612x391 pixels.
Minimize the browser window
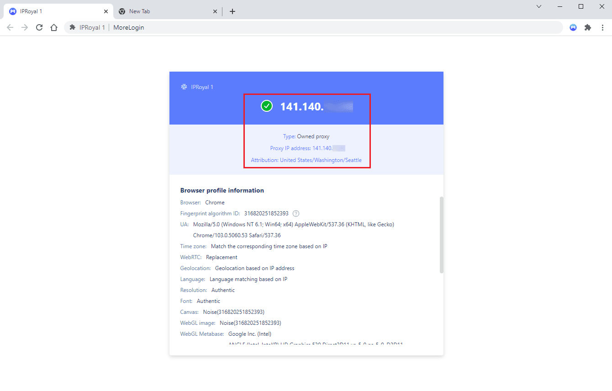pyautogui.click(x=560, y=6)
